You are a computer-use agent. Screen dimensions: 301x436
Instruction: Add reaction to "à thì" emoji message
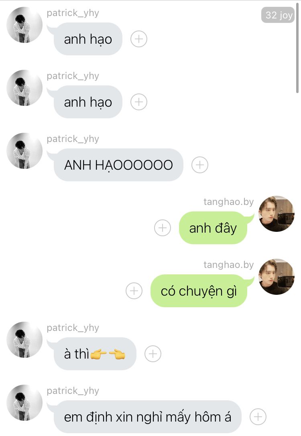click(153, 354)
